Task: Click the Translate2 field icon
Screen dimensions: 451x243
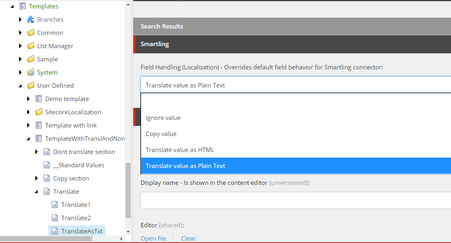Action: [x=55, y=218]
